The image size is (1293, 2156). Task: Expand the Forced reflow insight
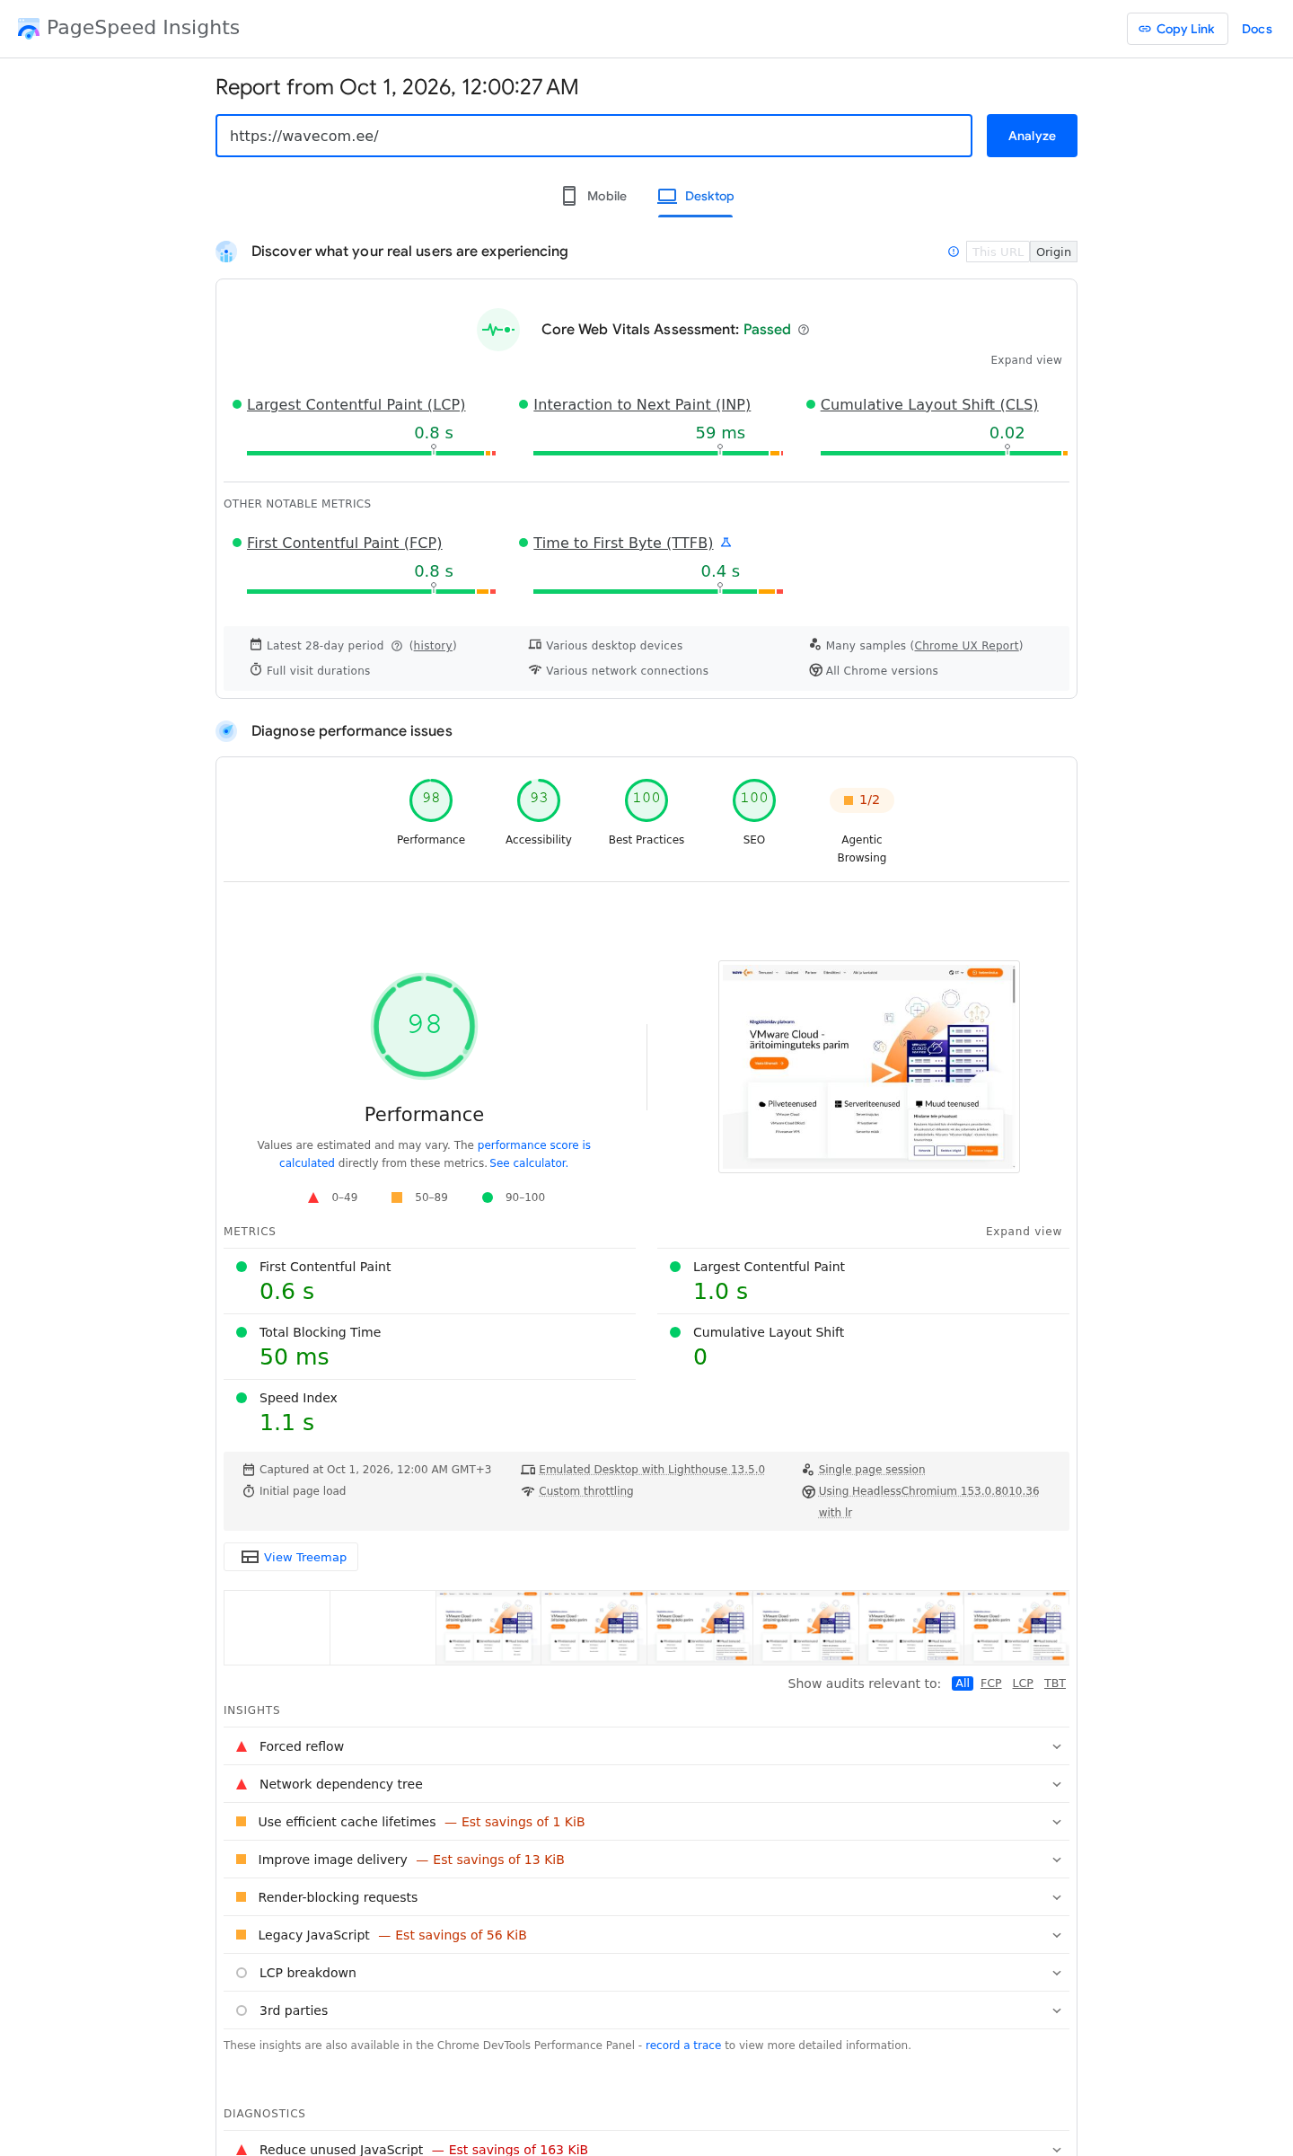(646, 1746)
